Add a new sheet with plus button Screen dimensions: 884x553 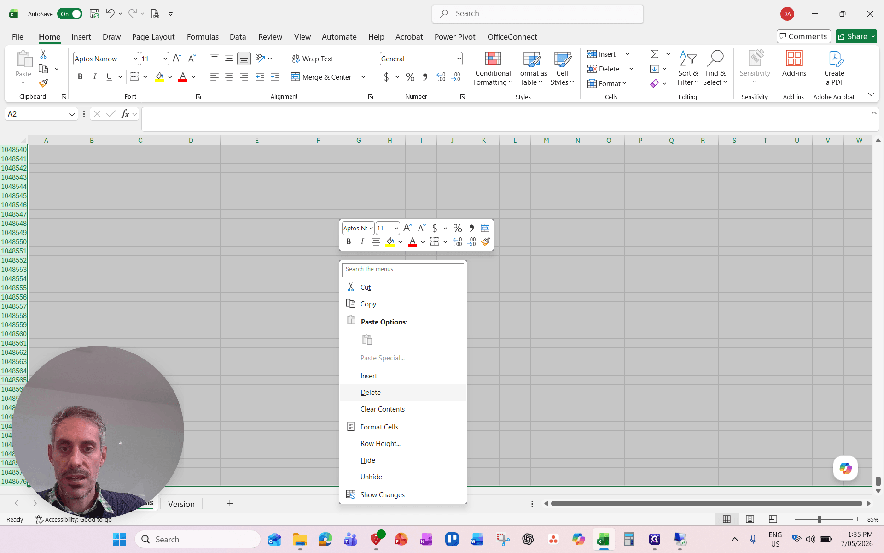(230, 503)
